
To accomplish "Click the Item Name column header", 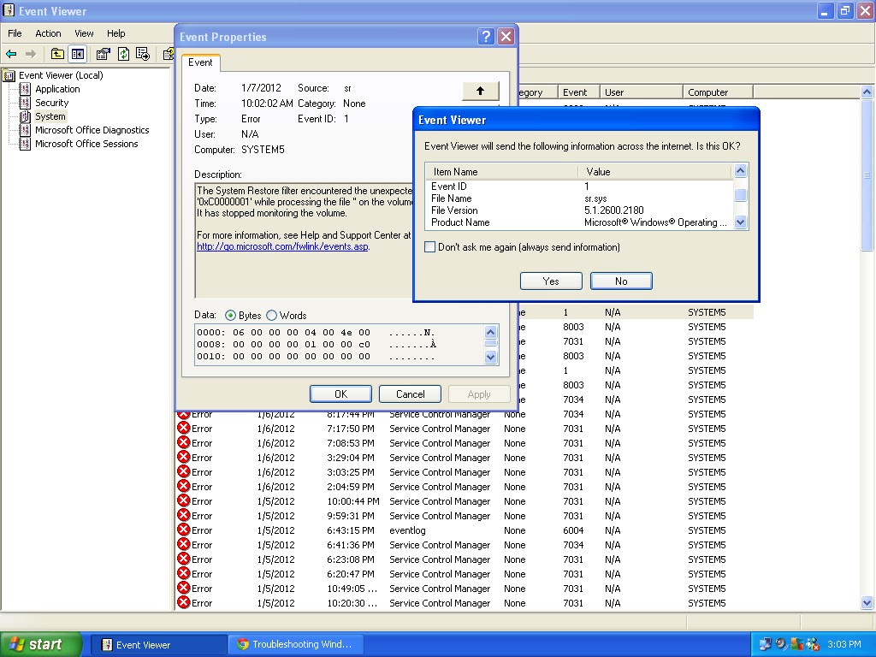I will 501,172.
